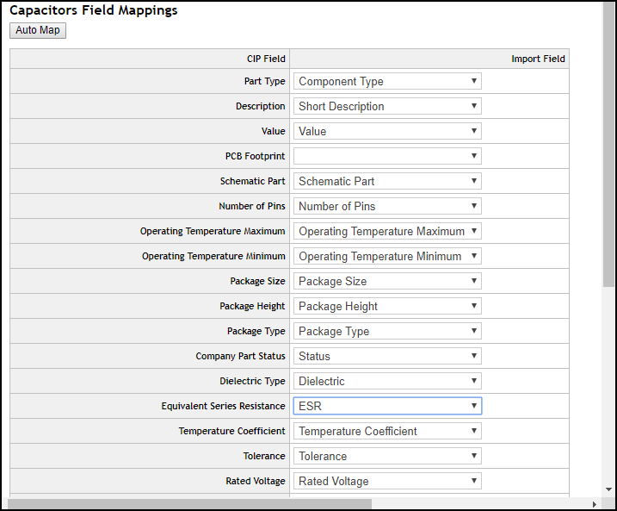This screenshot has height=511, width=617.
Task: Click the Equivalent Series Resistance label
Action: tap(223, 406)
